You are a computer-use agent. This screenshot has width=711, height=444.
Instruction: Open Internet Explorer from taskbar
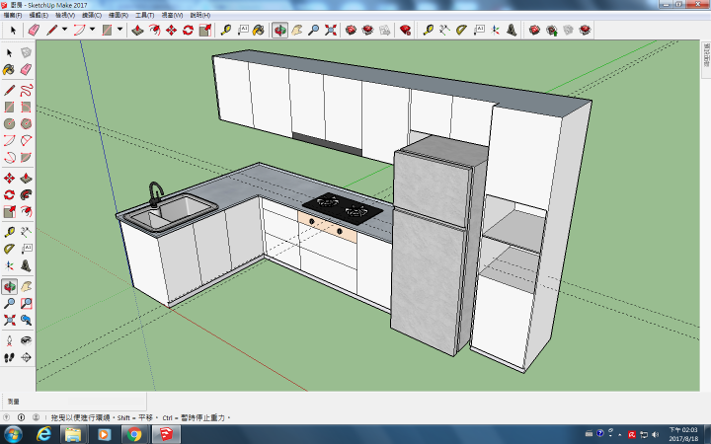pos(44,434)
